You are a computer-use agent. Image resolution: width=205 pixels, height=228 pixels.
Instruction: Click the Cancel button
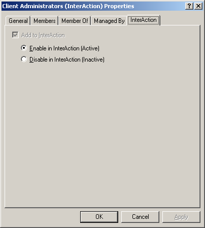click(140, 217)
